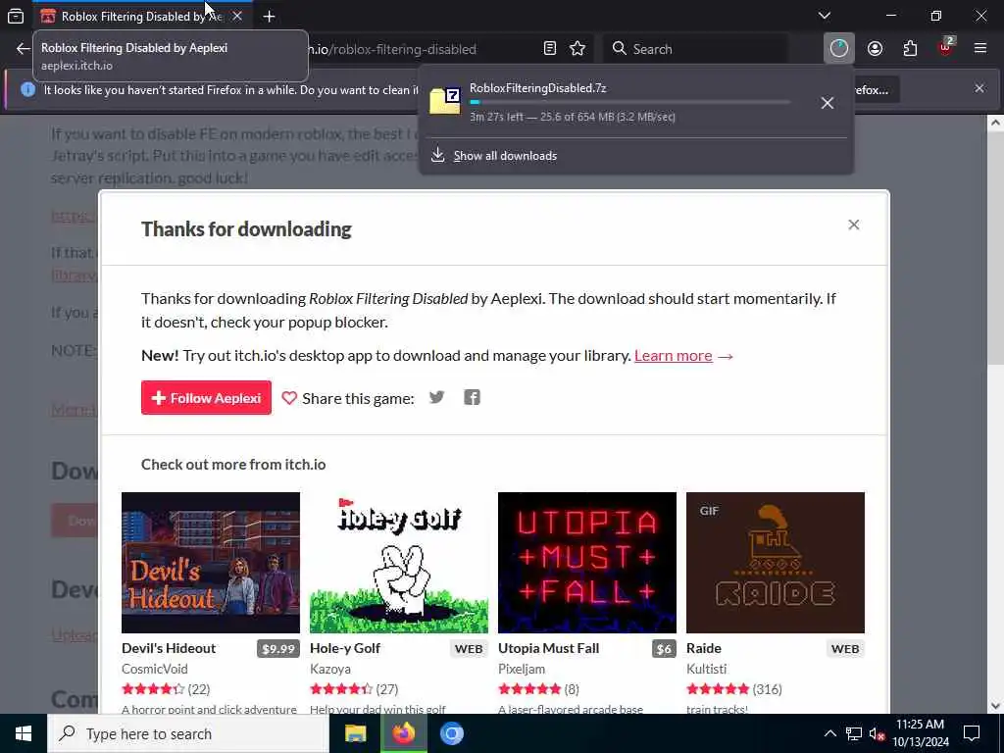Open the network status tray icon

854,733
